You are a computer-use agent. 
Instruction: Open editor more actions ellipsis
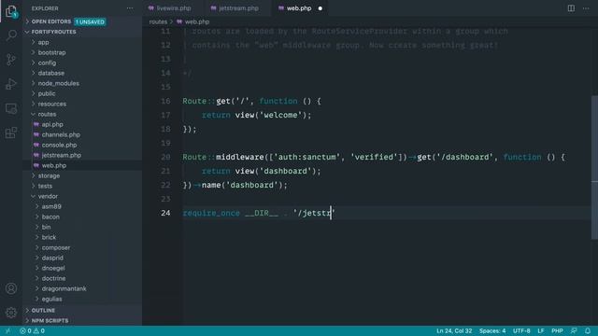(x=586, y=8)
